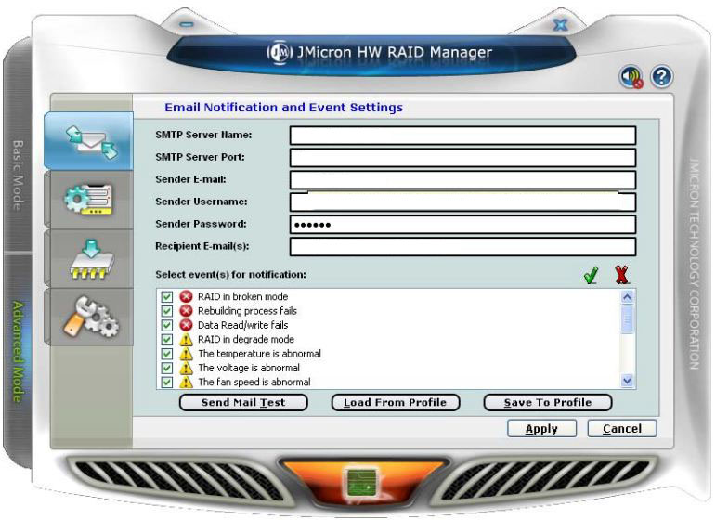Select The voltage is abnormal text
716x520 pixels.
click(x=249, y=368)
